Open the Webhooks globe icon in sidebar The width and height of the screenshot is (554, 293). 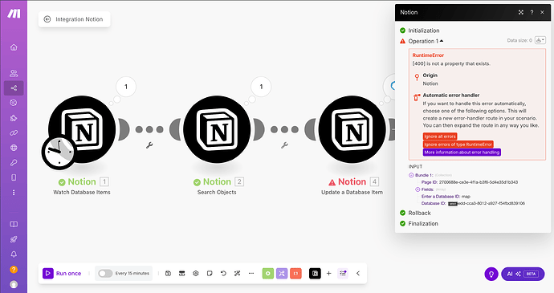click(x=14, y=148)
